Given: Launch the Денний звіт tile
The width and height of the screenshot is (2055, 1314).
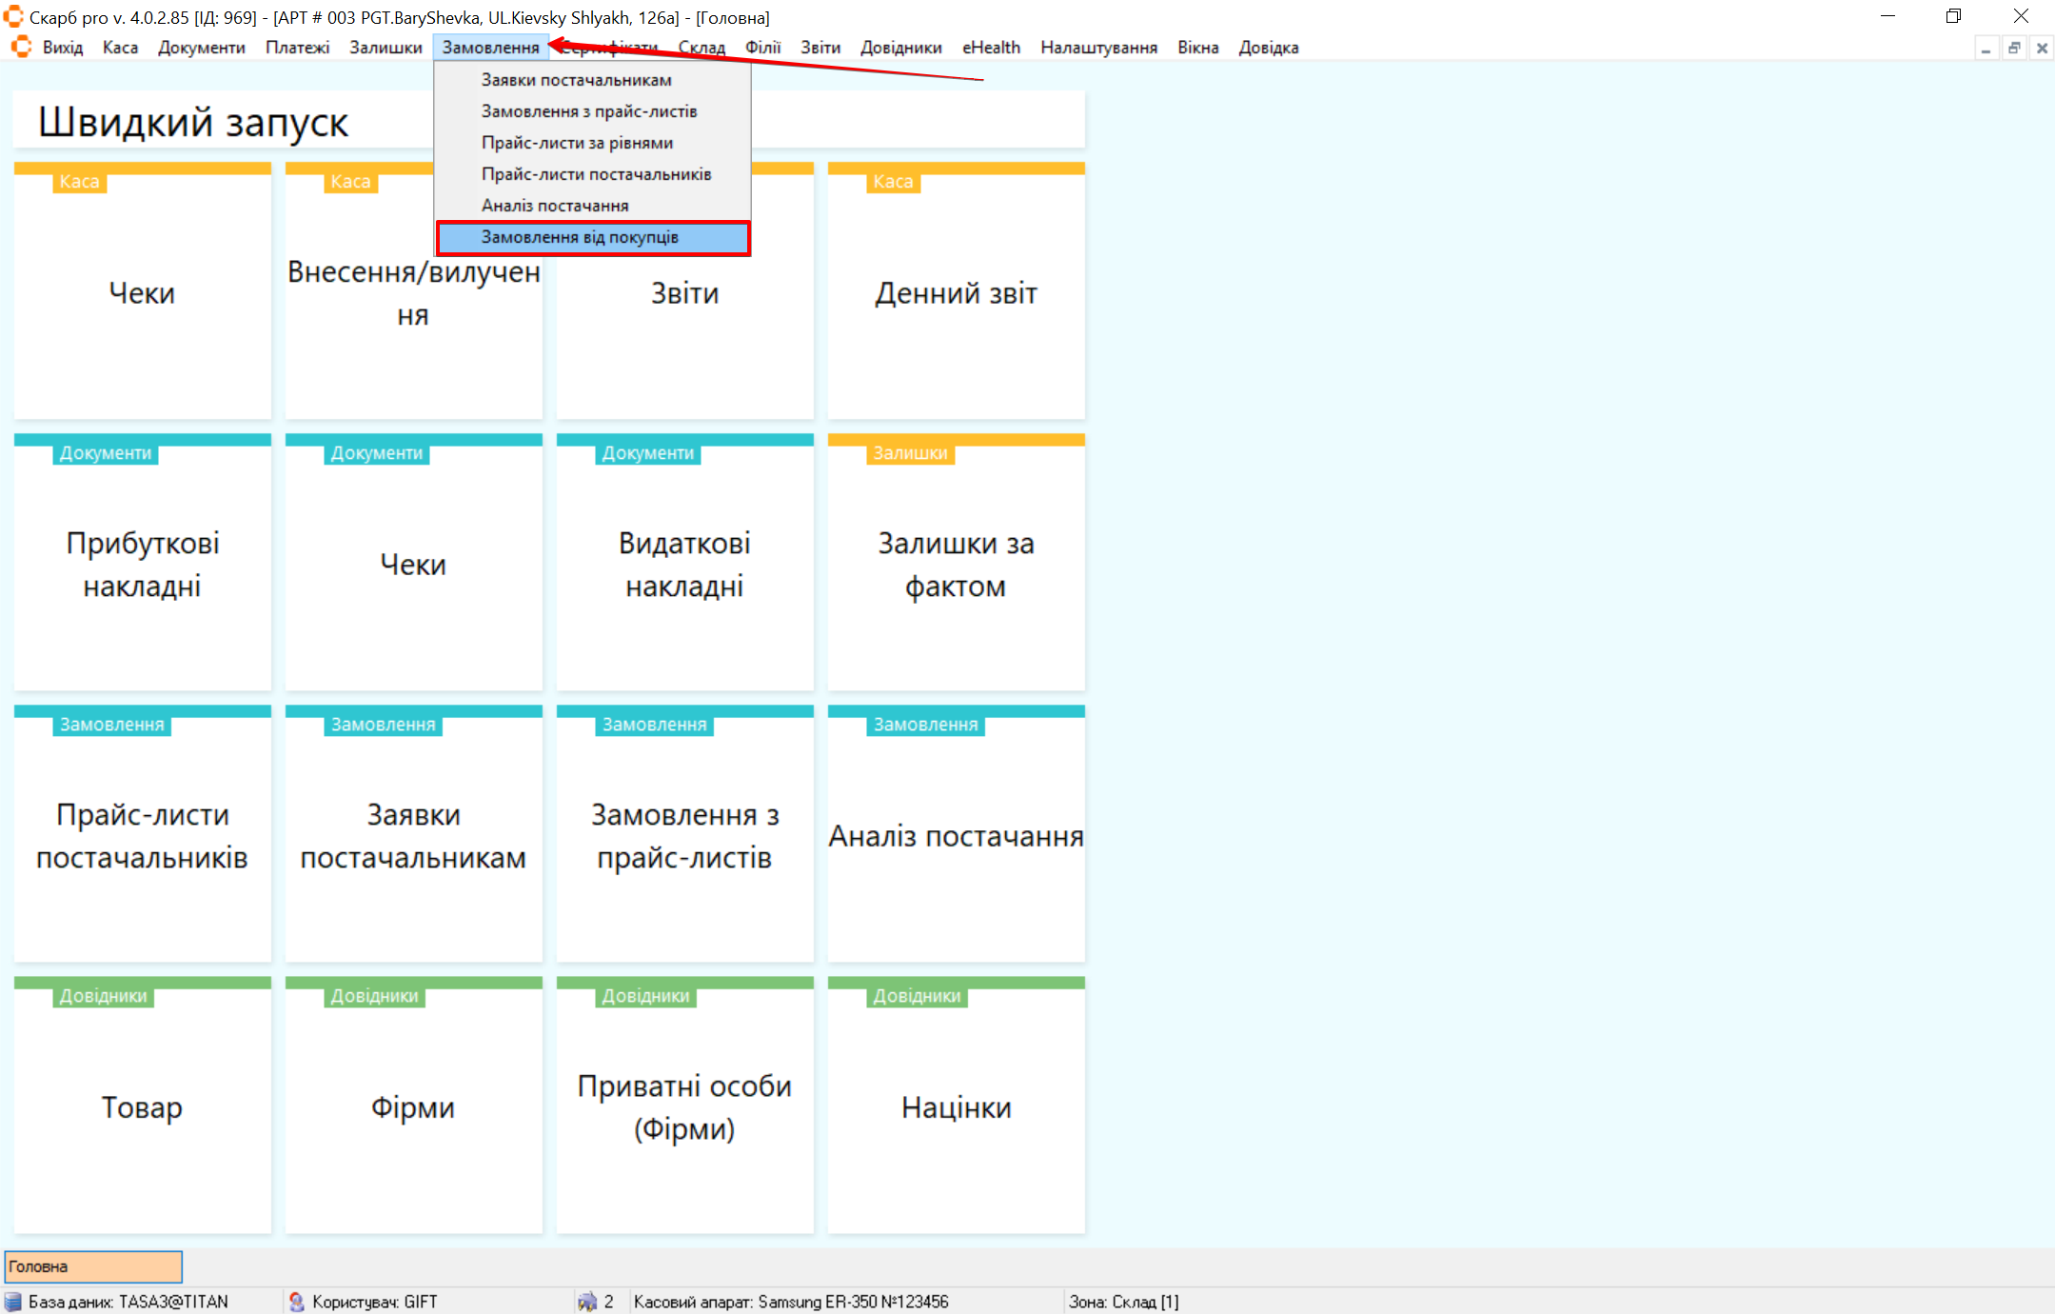Looking at the screenshot, I should tap(956, 293).
